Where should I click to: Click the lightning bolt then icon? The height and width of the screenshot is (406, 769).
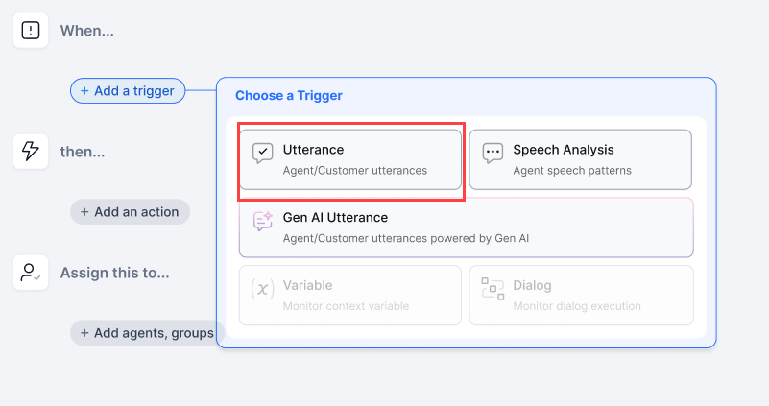[31, 152]
